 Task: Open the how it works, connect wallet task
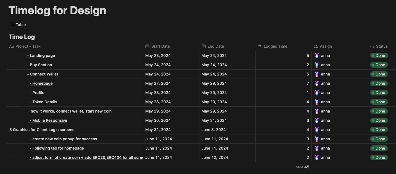71,111
